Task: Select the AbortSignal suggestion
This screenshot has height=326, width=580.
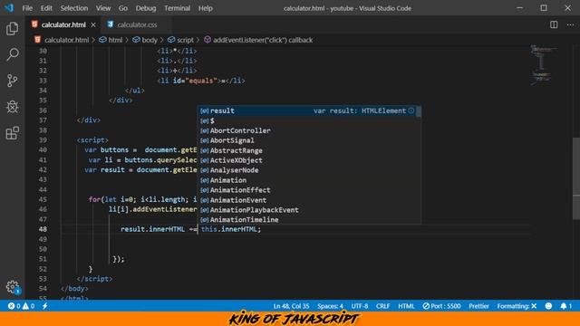Action: 307,140
